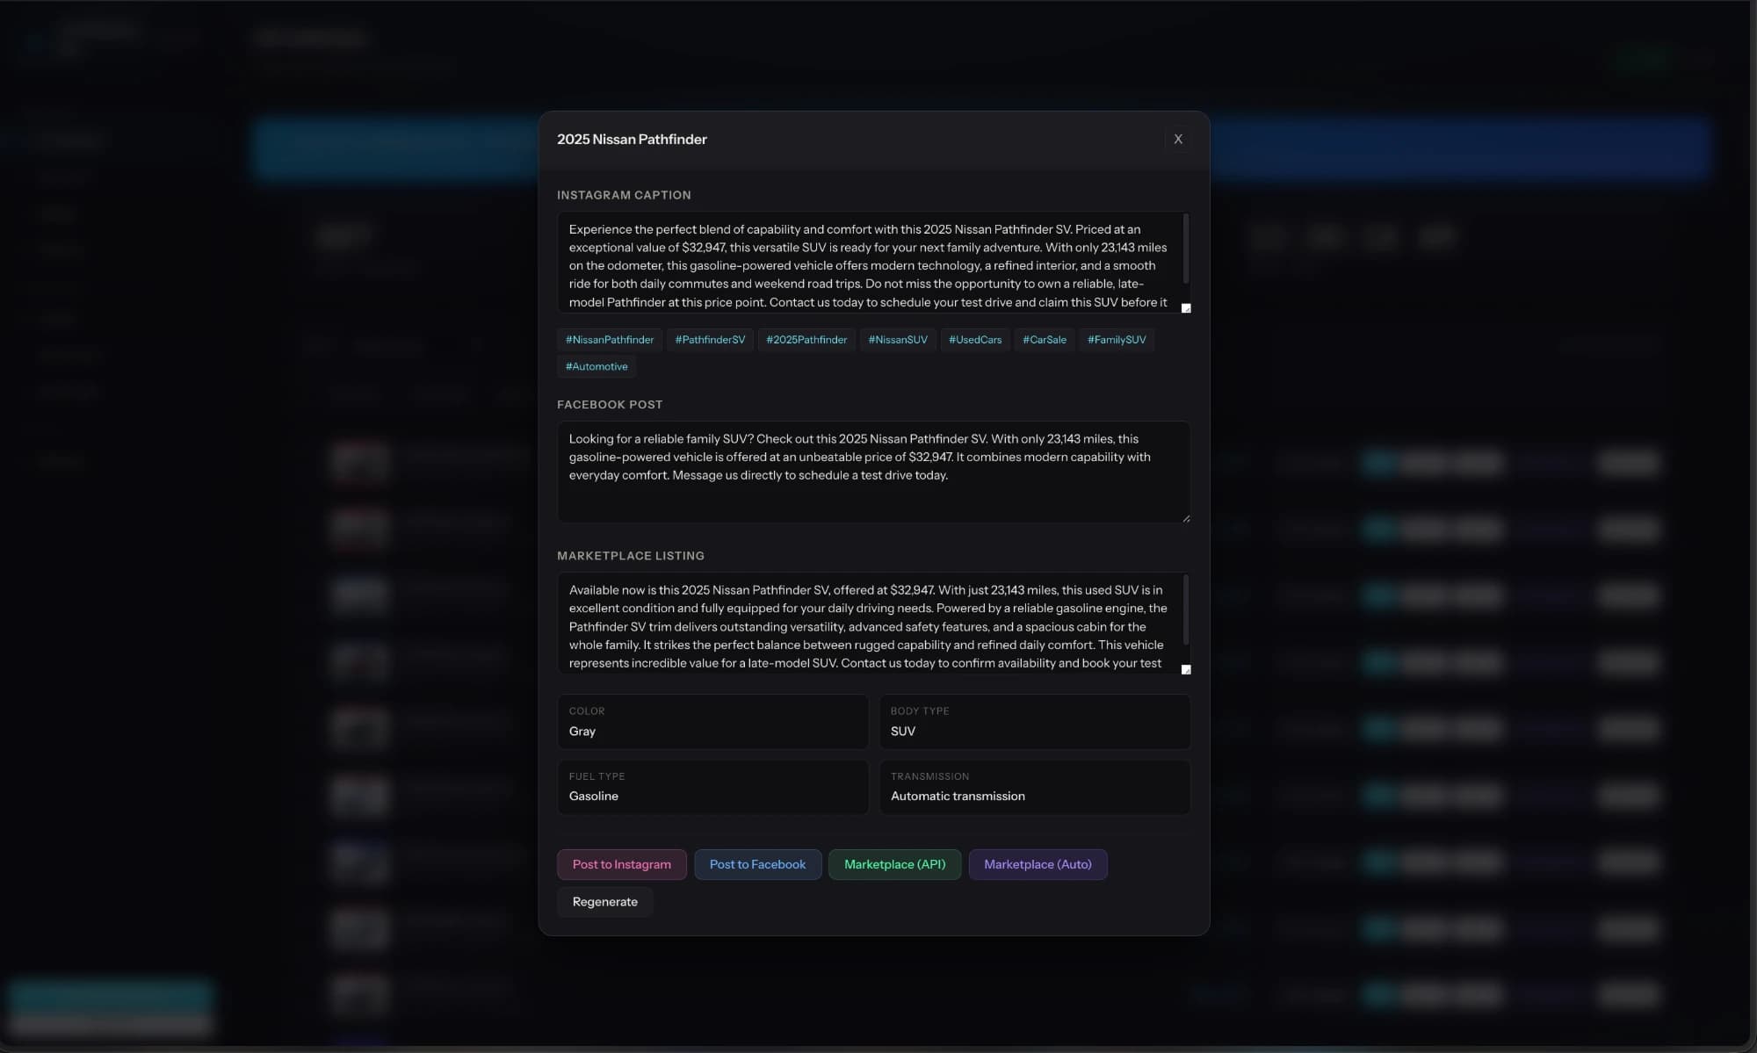
Task: Click the dialog title 2025 Nissan Pathfinder
Action: [x=632, y=139]
